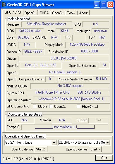Click the 'OpenGL and OpenCL Demos' group label

(25, 136)
